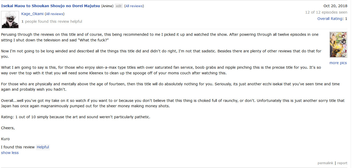Open the Isekai Maou anime title link

[x=50, y=6]
